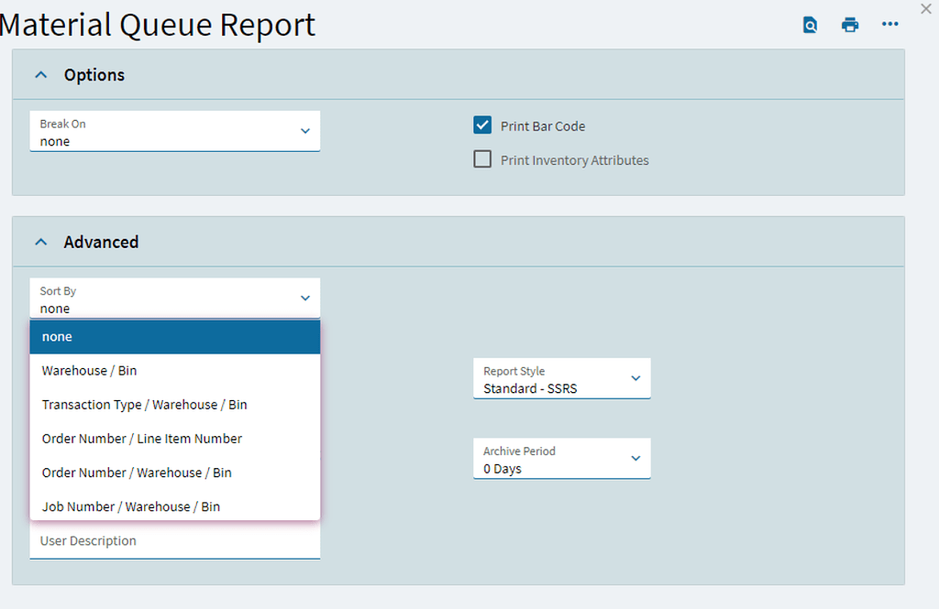939x609 pixels.
Task: Open the Archive Period dropdown
Action: 636,458
